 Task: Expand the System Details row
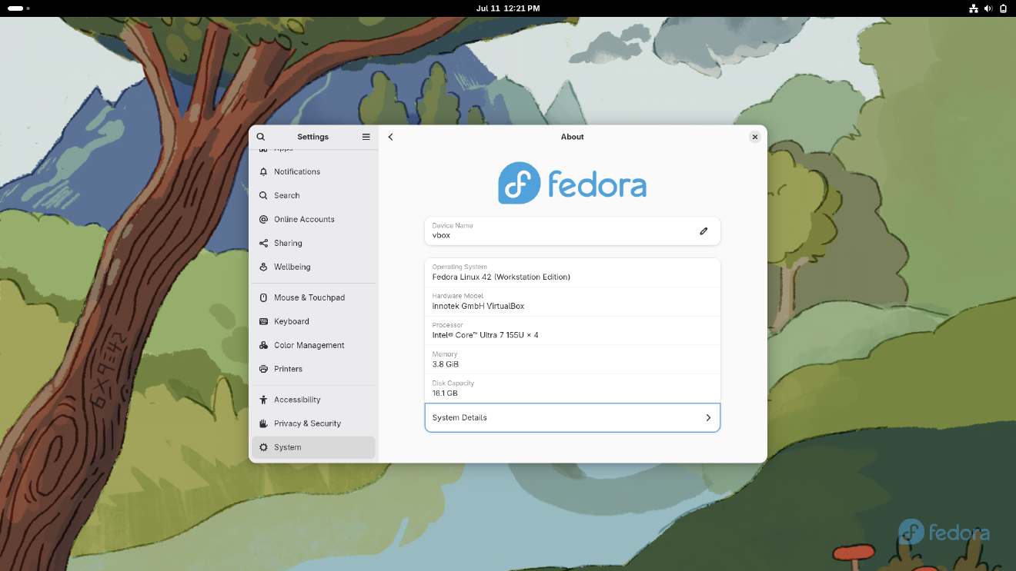click(572, 417)
